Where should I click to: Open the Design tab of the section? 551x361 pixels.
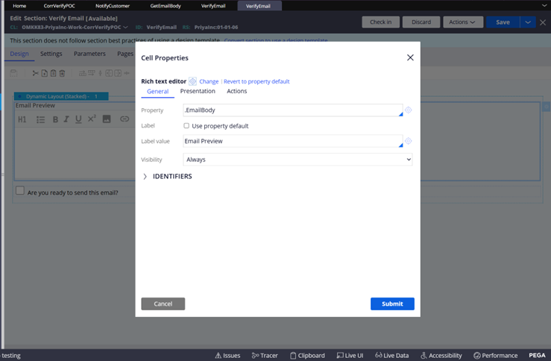(19, 54)
